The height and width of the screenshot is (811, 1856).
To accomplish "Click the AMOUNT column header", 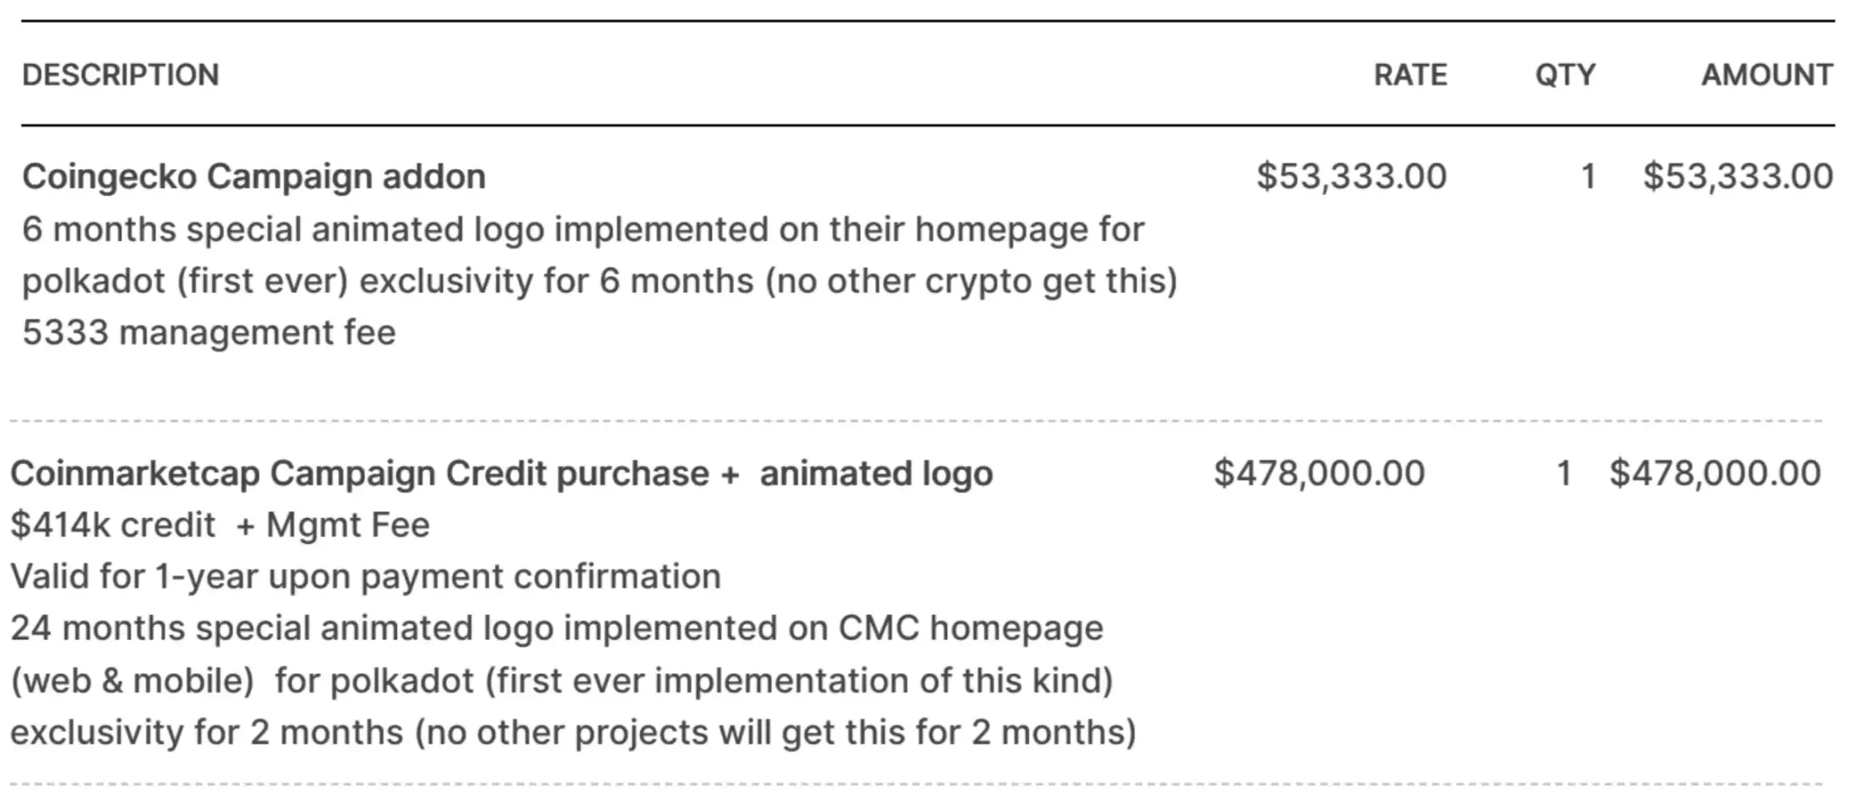I will pyautogui.click(x=1767, y=75).
